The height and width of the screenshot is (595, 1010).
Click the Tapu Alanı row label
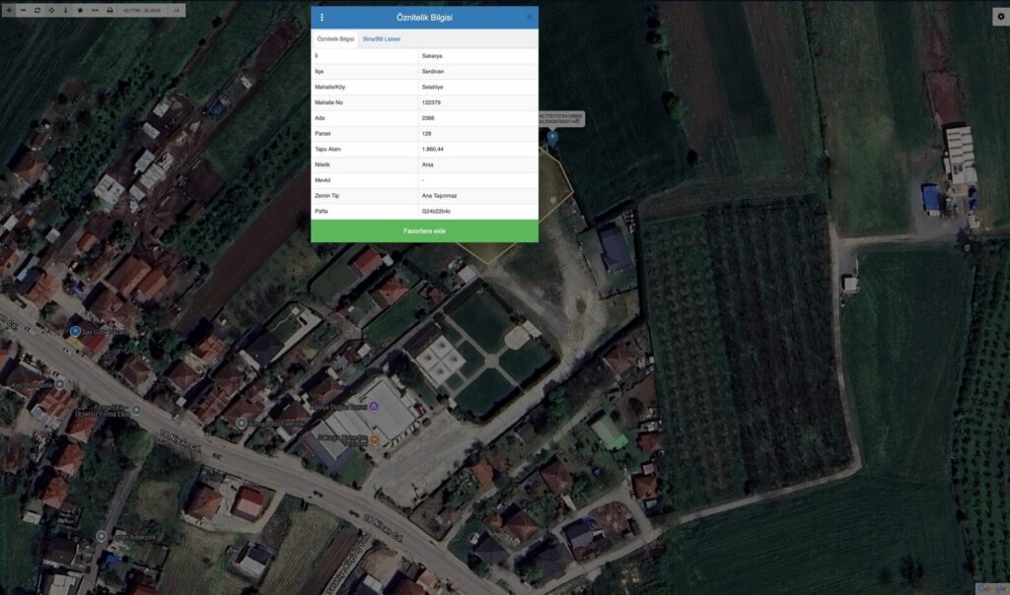[x=327, y=149]
